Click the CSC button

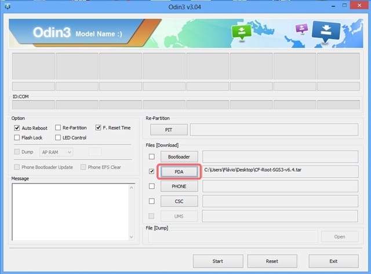click(179, 201)
